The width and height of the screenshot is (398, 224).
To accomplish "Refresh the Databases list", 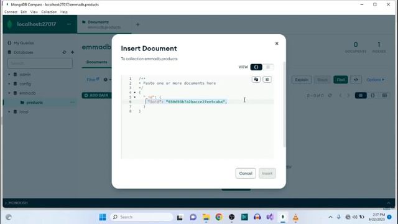I will click(64, 52).
